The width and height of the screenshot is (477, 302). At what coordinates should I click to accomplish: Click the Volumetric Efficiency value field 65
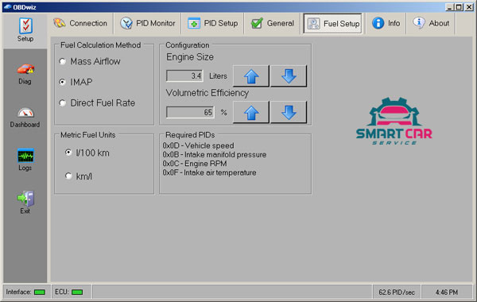(190, 112)
